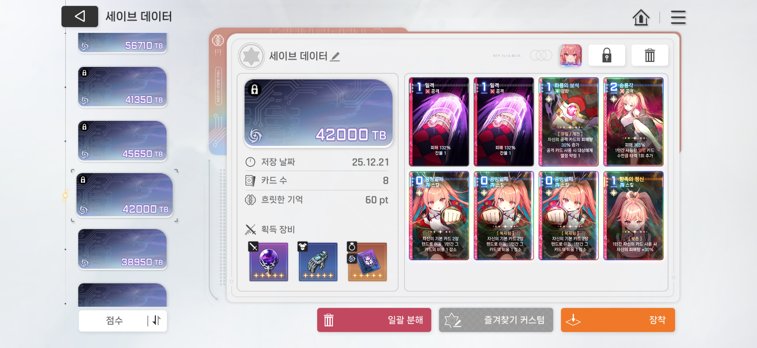Open the hamburger menu
Viewport: 757px width, 348px height.
(678, 18)
